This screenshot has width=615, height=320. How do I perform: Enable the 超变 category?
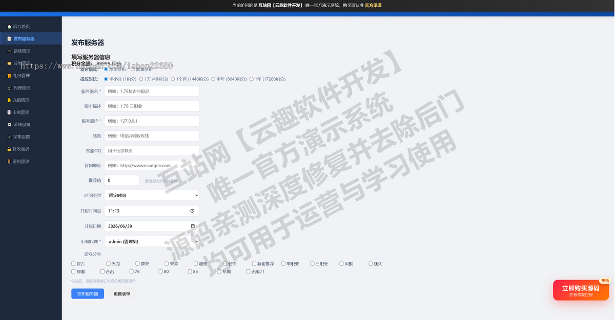196,264
